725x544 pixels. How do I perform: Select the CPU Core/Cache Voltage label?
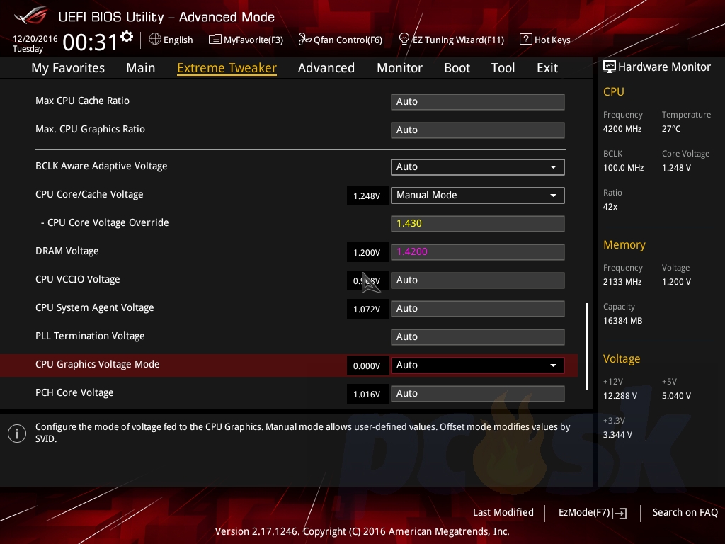point(89,194)
